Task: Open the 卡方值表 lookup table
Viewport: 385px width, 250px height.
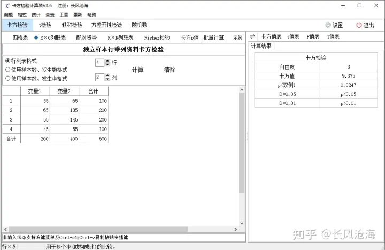Action: [x=271, y=37]
